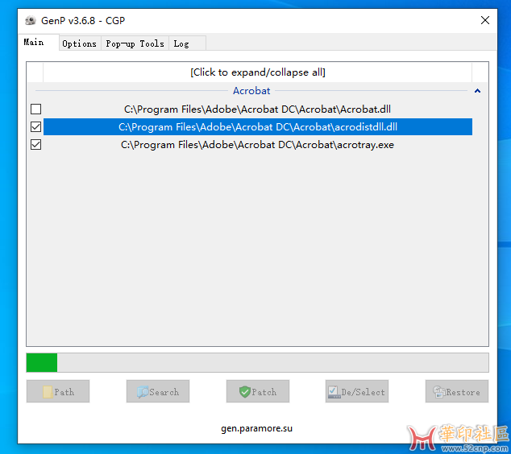Click the folder icon on Path button
The image size is (511, 454).
(48, 392)
